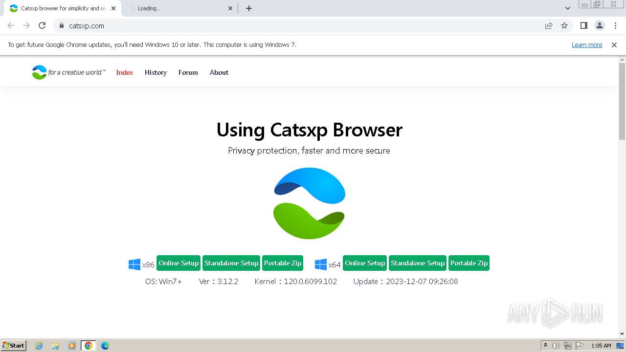Open Windows Explorer from taskbar

click(x=55, y=346)
